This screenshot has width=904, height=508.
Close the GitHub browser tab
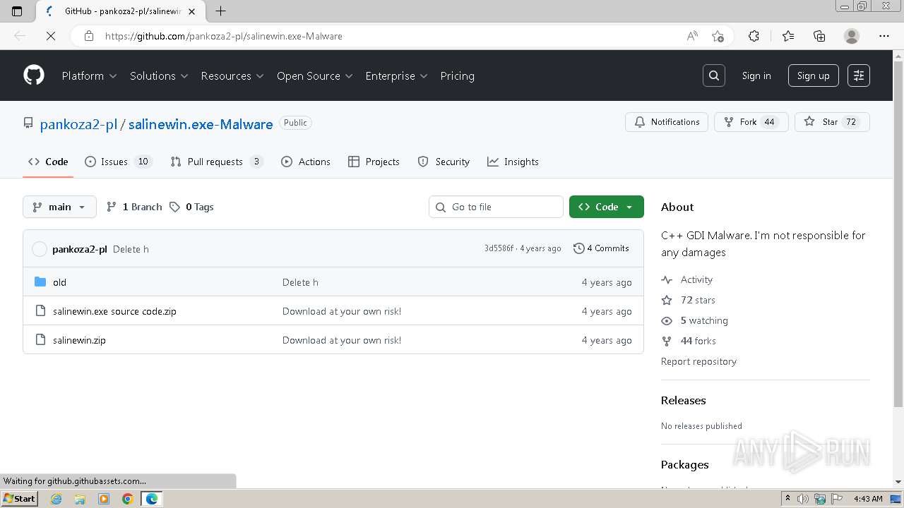click(192, 11)
